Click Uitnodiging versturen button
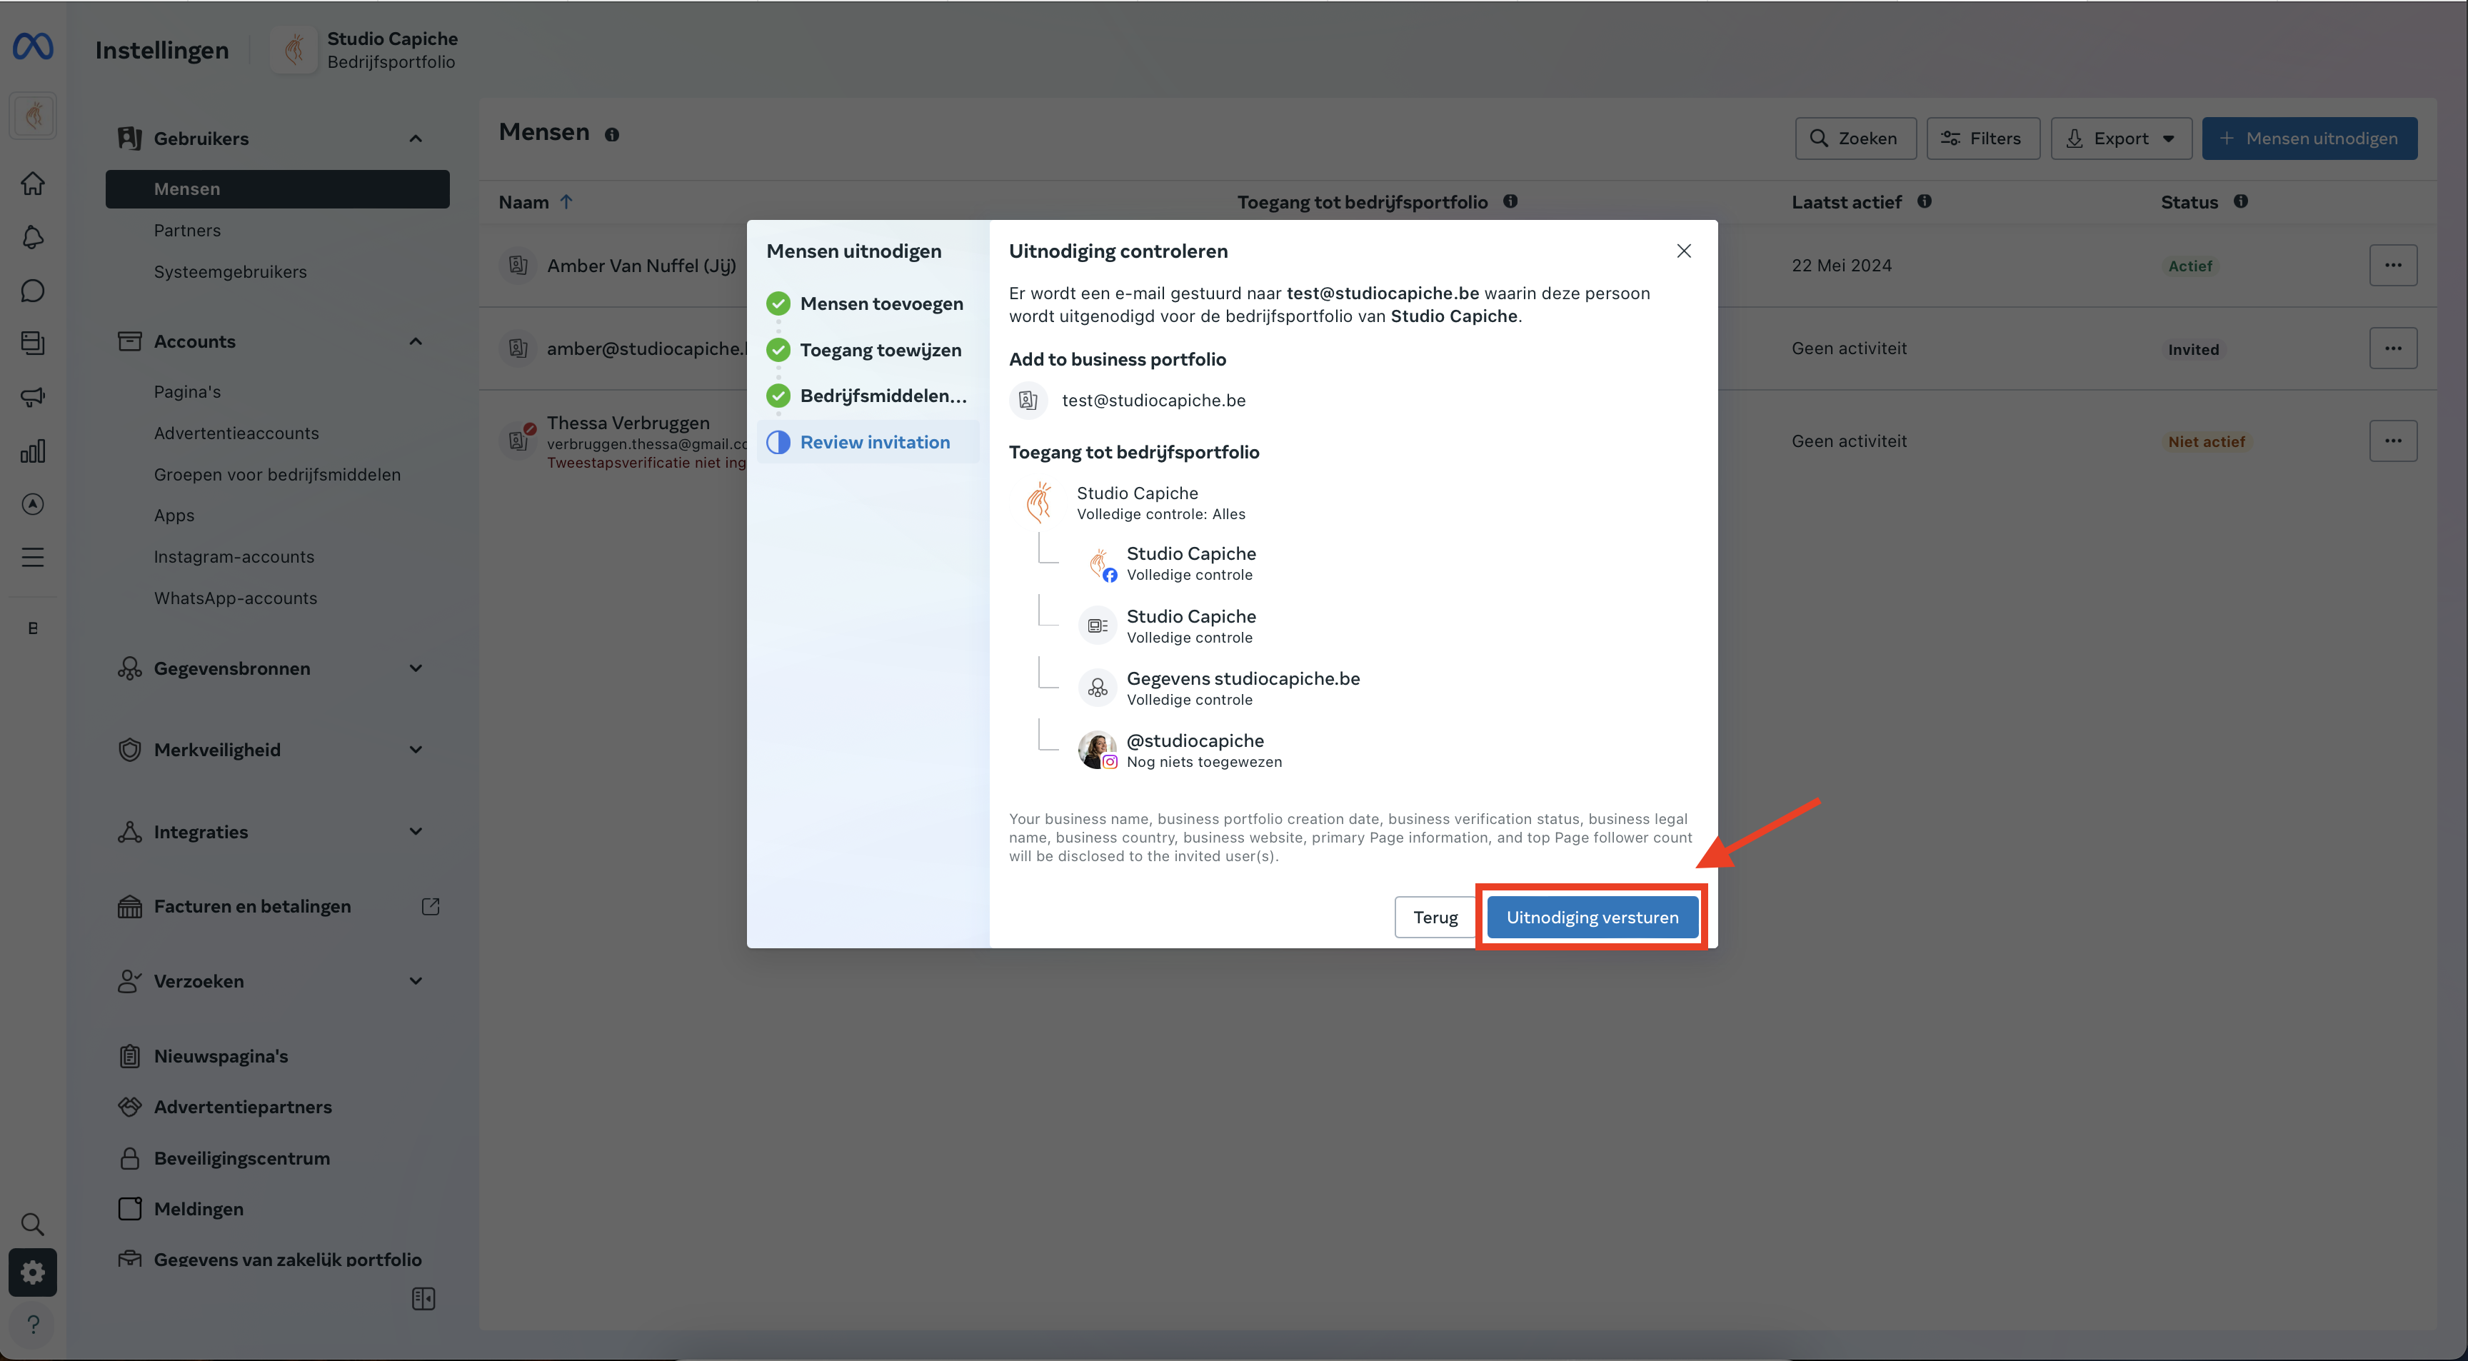2468x1361 pixels. (x=1592, y=918)
